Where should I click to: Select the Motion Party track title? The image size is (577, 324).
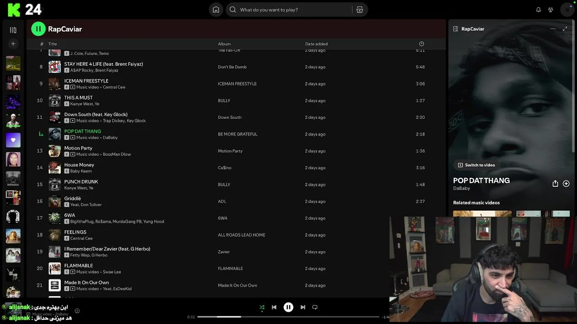pos(78,148)
